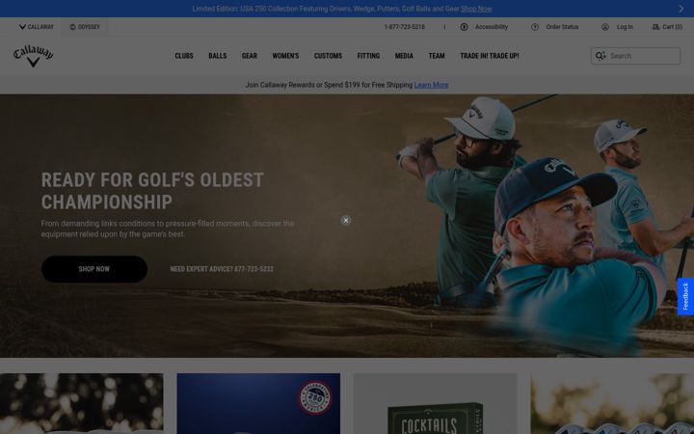
Task: Click the Shop Now link in top banner
Action: pos(476,9)
